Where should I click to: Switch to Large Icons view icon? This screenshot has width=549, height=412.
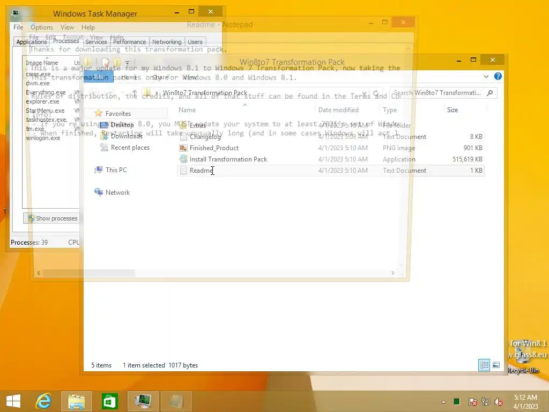pos(496,365)
